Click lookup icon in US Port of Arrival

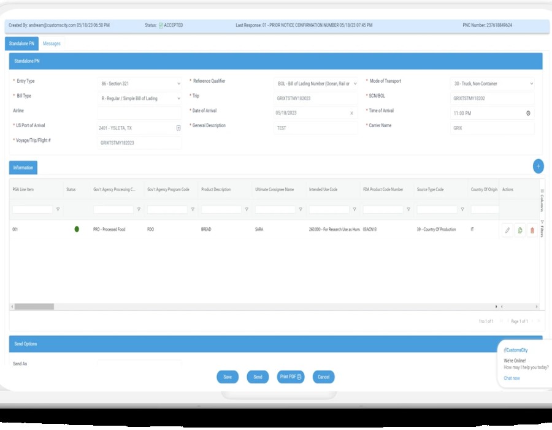tap(178, 128)
